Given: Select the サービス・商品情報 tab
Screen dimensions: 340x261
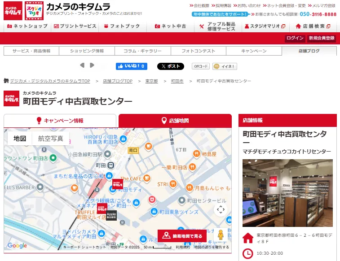Looking at the screenshot, I should coord(31,51).
